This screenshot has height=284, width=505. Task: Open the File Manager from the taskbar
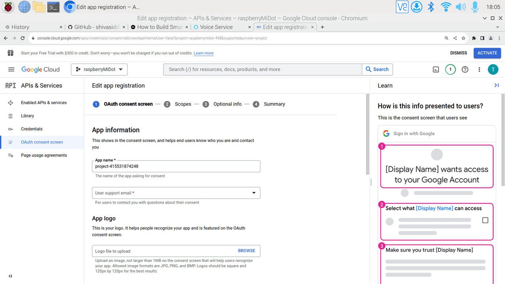click(x=39, y=7)
